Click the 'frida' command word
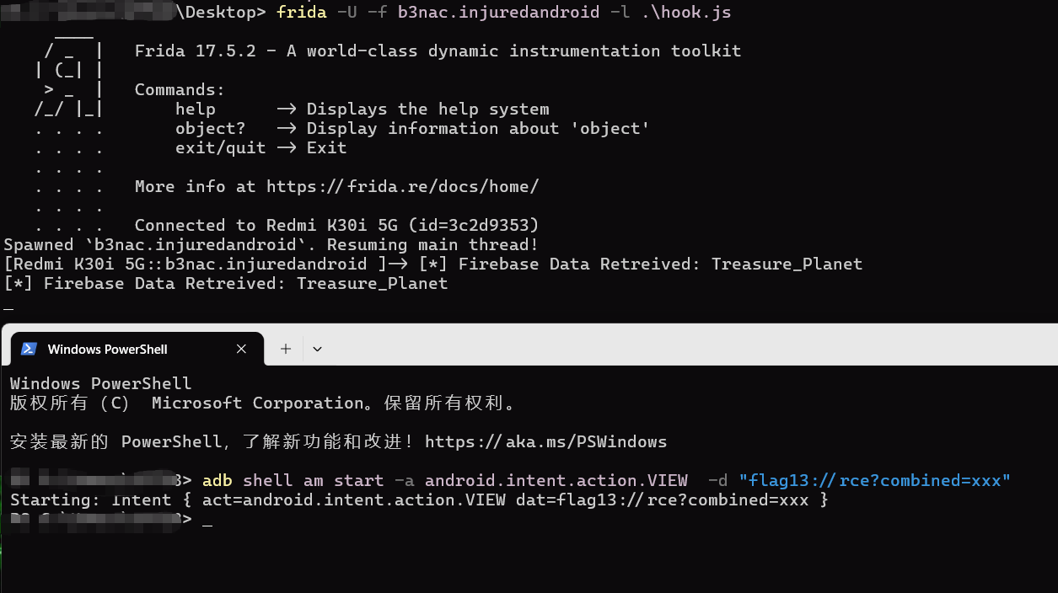1058x593 pixels. click(301, 12)
